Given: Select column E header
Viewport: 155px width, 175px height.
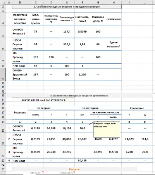Looking at the screenshot, I should click(67, 2).
